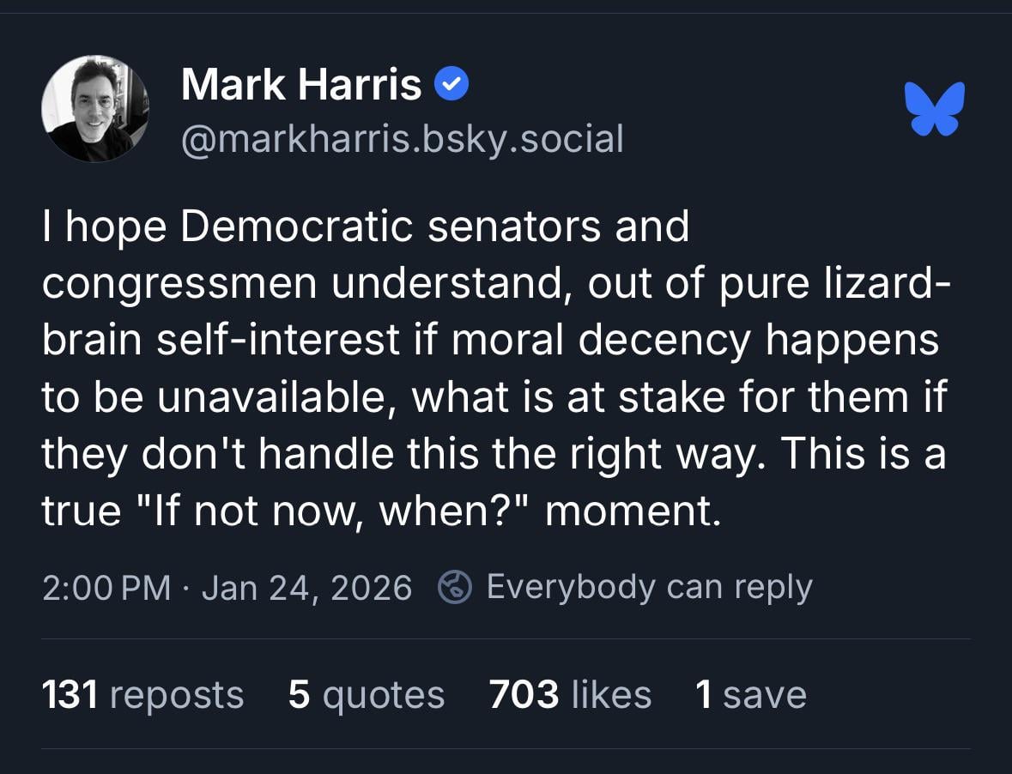Open Mark Harris's profile avatar photo
This screenshot has height=774, width=1012.
(95, 109)
